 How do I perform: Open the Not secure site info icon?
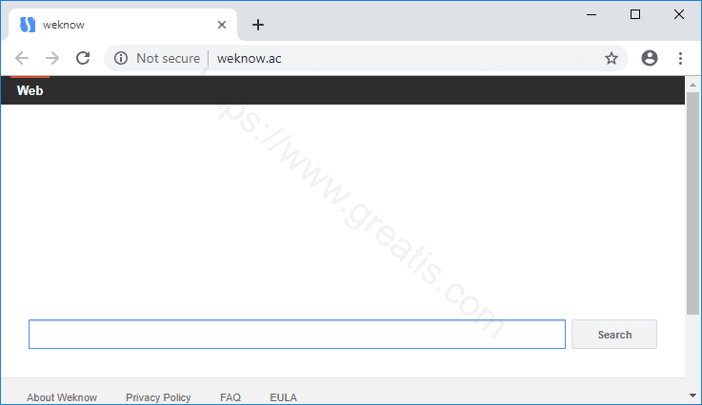[x=120, y=58]
